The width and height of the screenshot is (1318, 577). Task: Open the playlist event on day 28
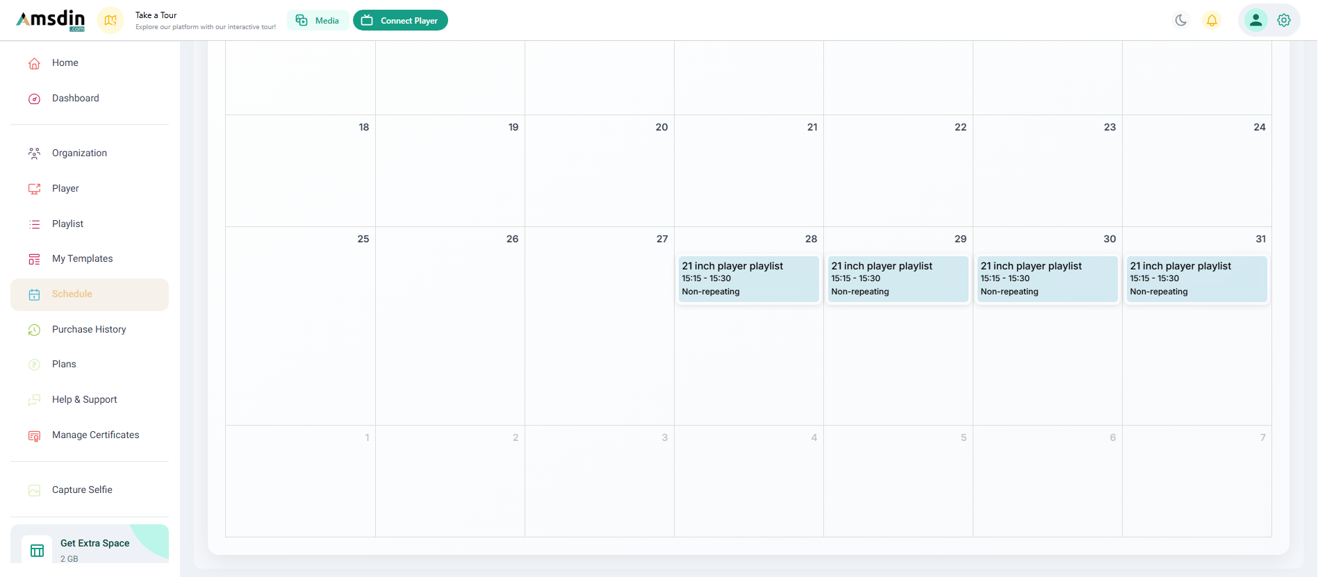(748, 278)
